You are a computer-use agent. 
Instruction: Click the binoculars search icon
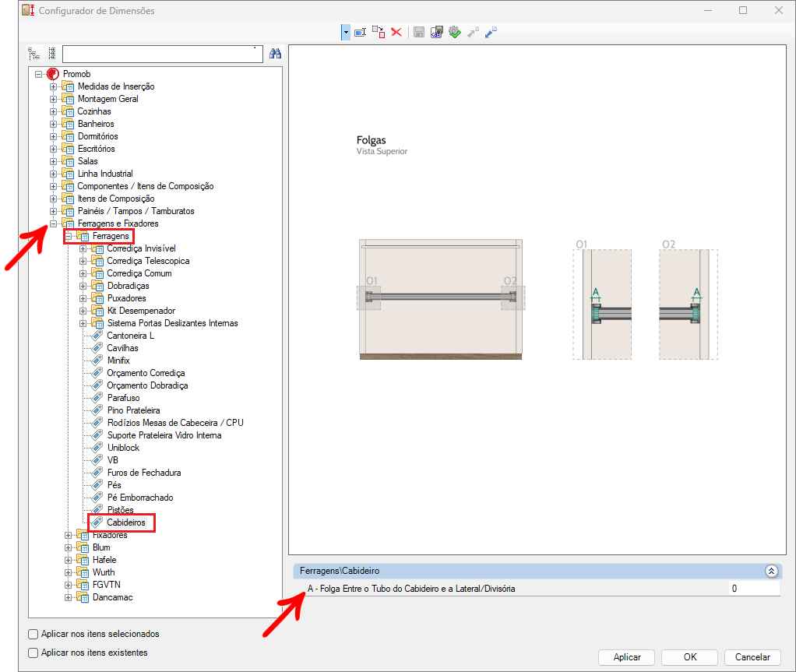[275, 53]
